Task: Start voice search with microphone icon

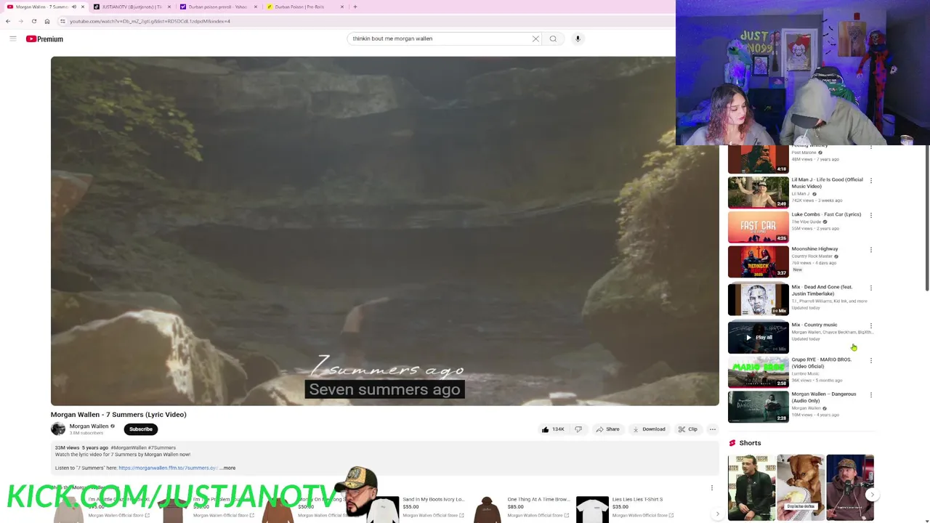Action: tap(578, 38)
